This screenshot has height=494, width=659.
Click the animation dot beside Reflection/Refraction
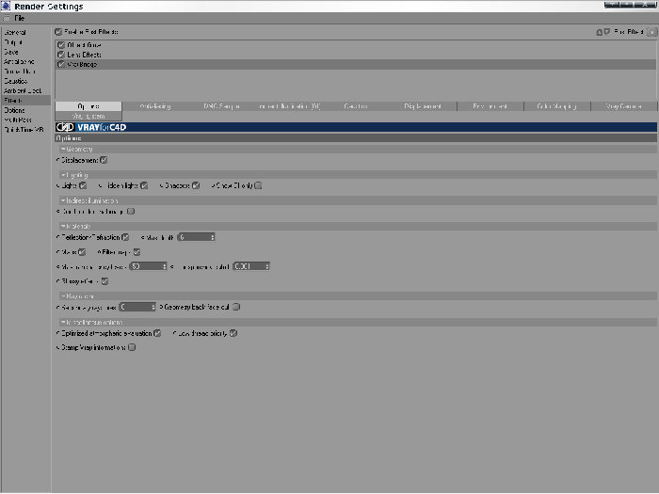(58, 237)
